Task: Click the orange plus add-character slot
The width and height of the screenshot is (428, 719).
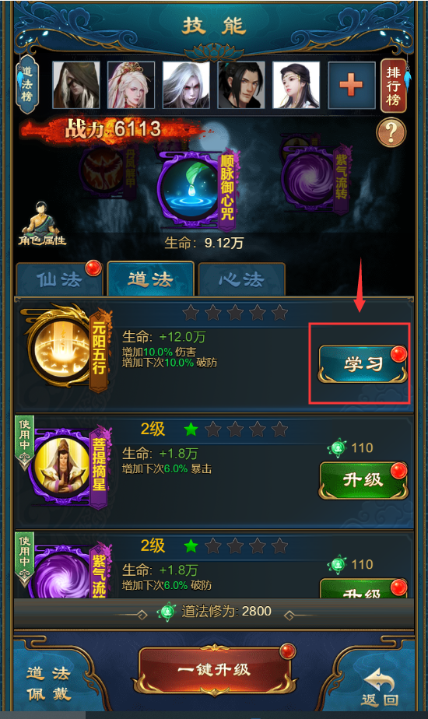Action: point(352,85)
